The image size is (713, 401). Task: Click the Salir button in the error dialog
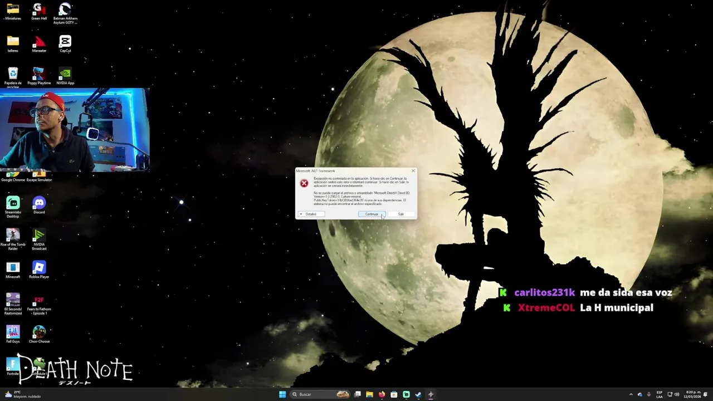tap(401, 214)
